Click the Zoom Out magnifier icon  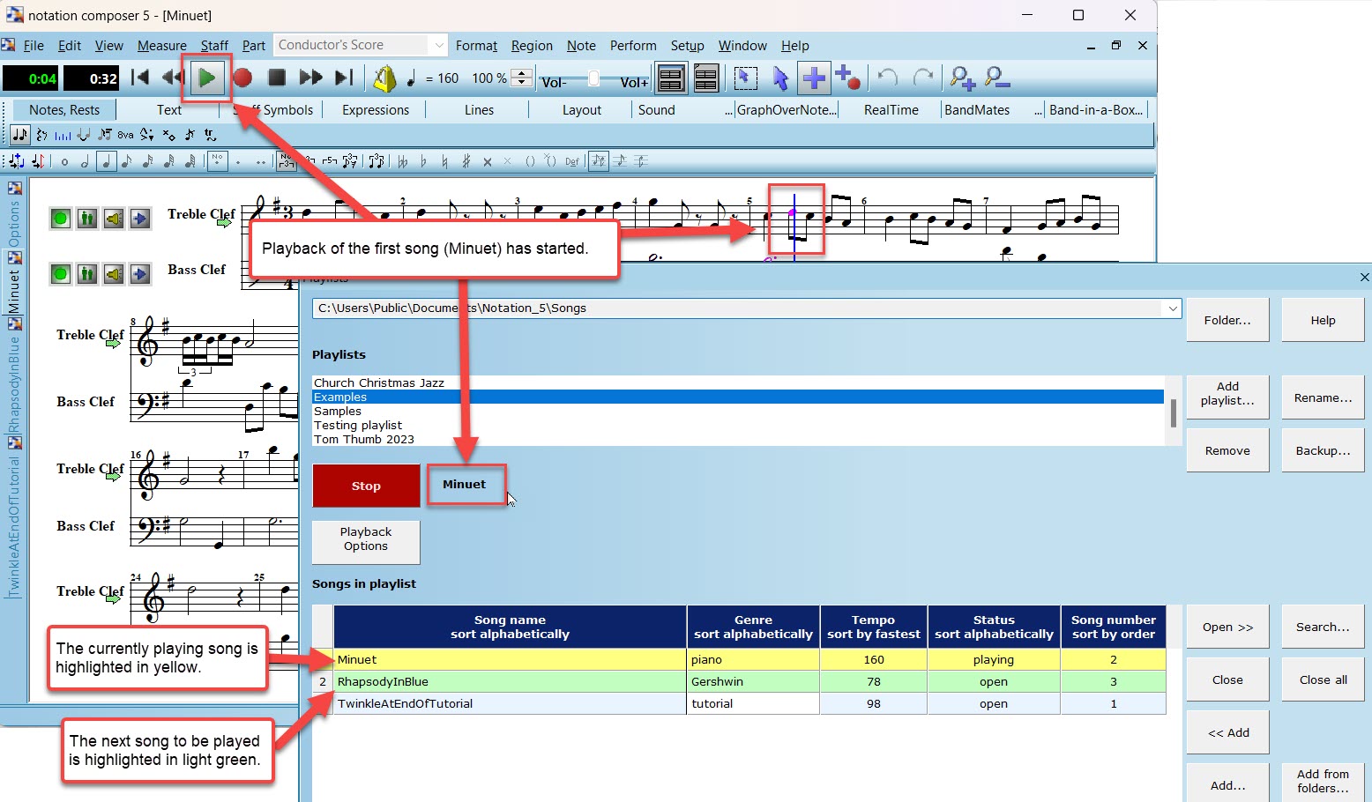coord(997,78)
